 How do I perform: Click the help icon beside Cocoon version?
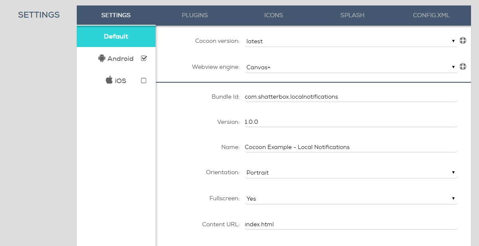tap(463, 41)
